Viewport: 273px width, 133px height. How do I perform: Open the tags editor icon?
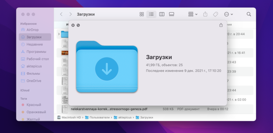(x=215, y=14)
